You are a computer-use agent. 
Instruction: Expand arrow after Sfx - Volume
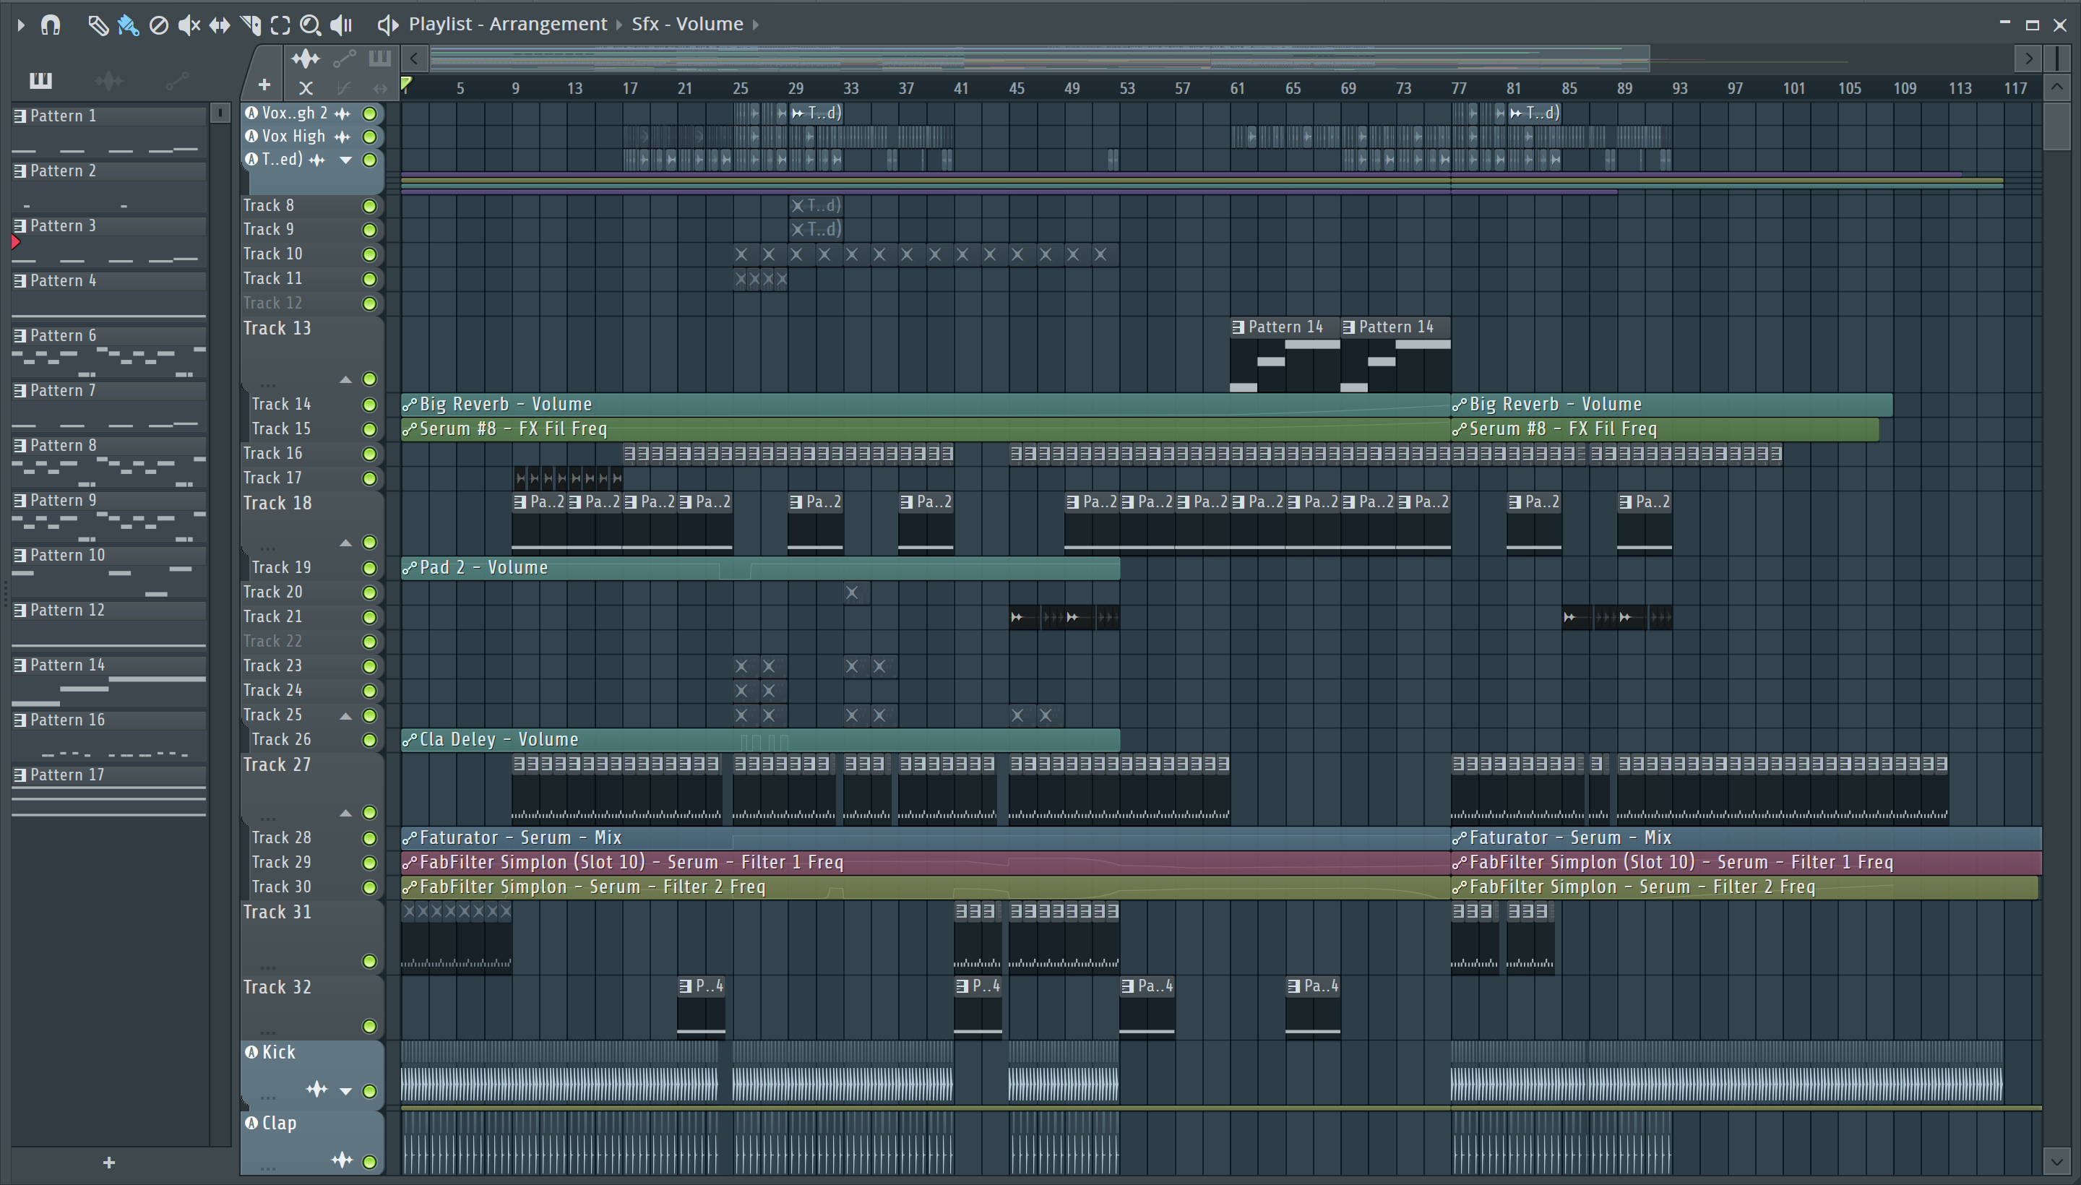coord(755,25)
